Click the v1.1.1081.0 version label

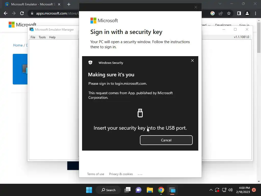click(x=241, y=37)
